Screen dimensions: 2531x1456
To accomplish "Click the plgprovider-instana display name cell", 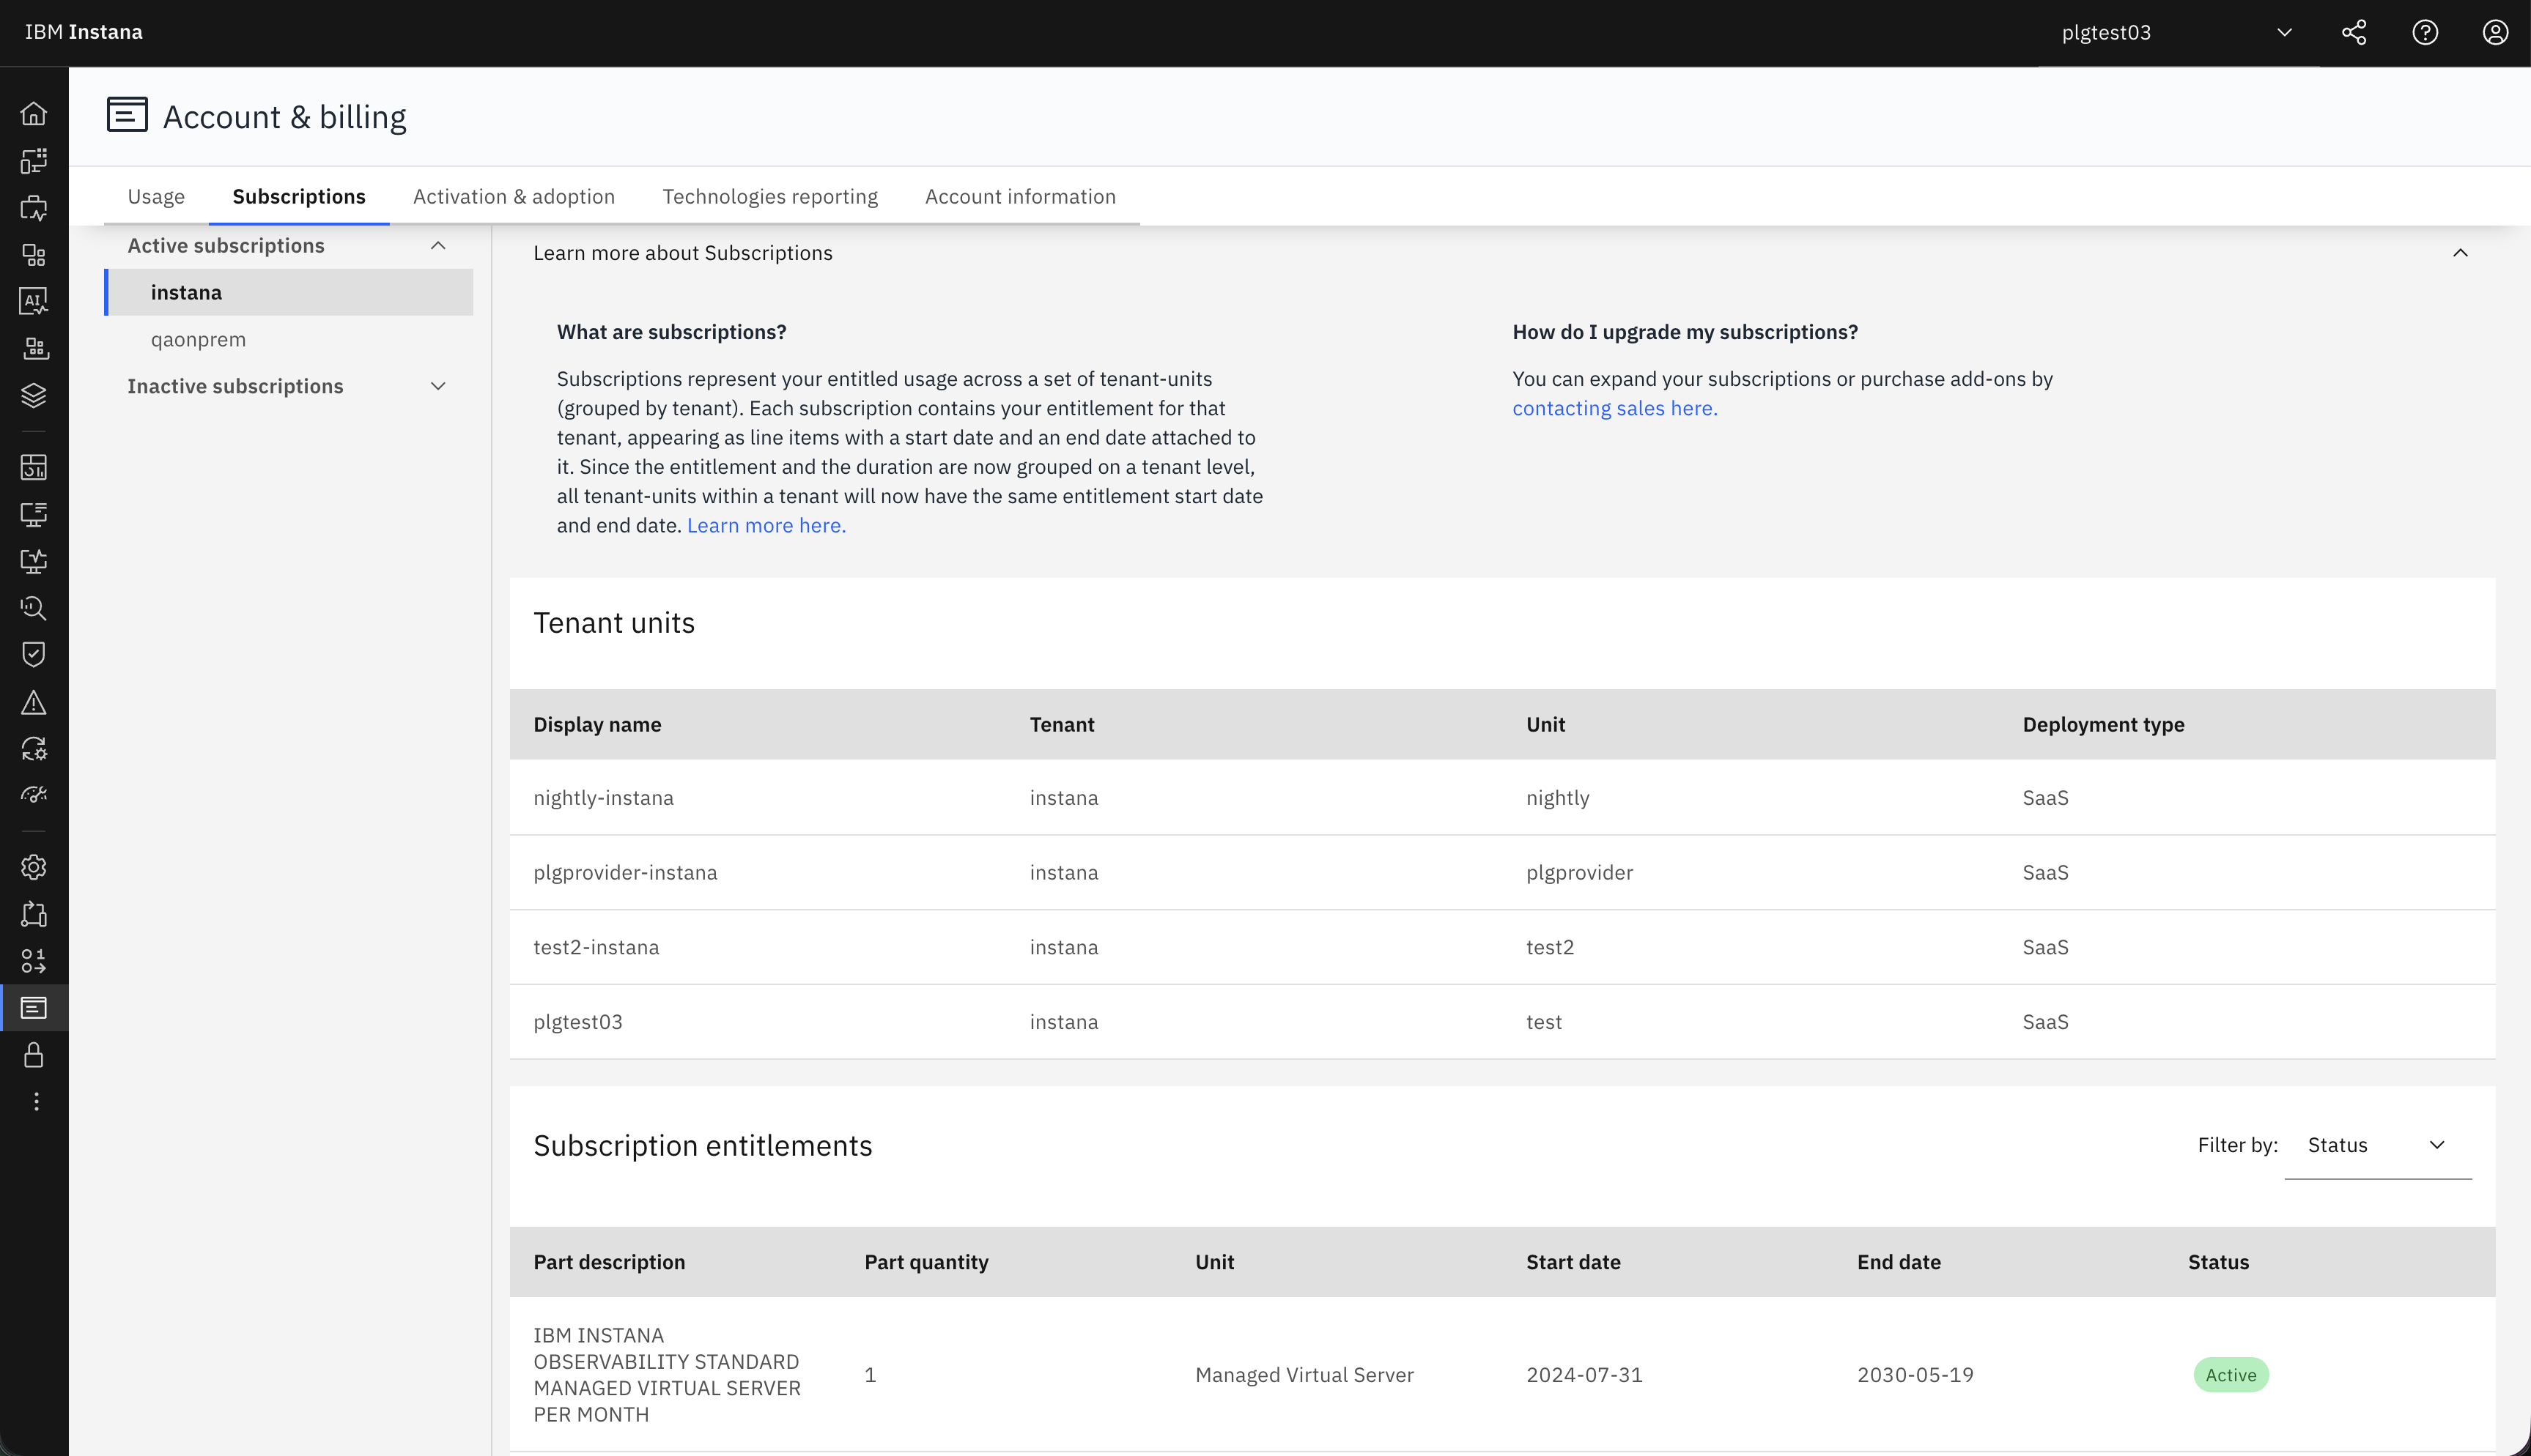I will click(x=625, y=873).
